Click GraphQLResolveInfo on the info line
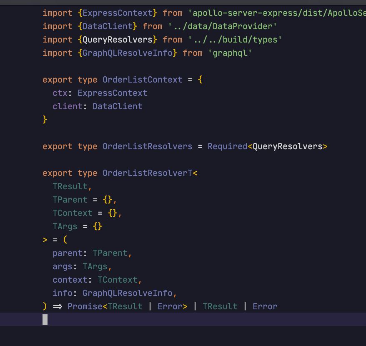The height and width of the screenshot is (346, 366). point(128,293)
